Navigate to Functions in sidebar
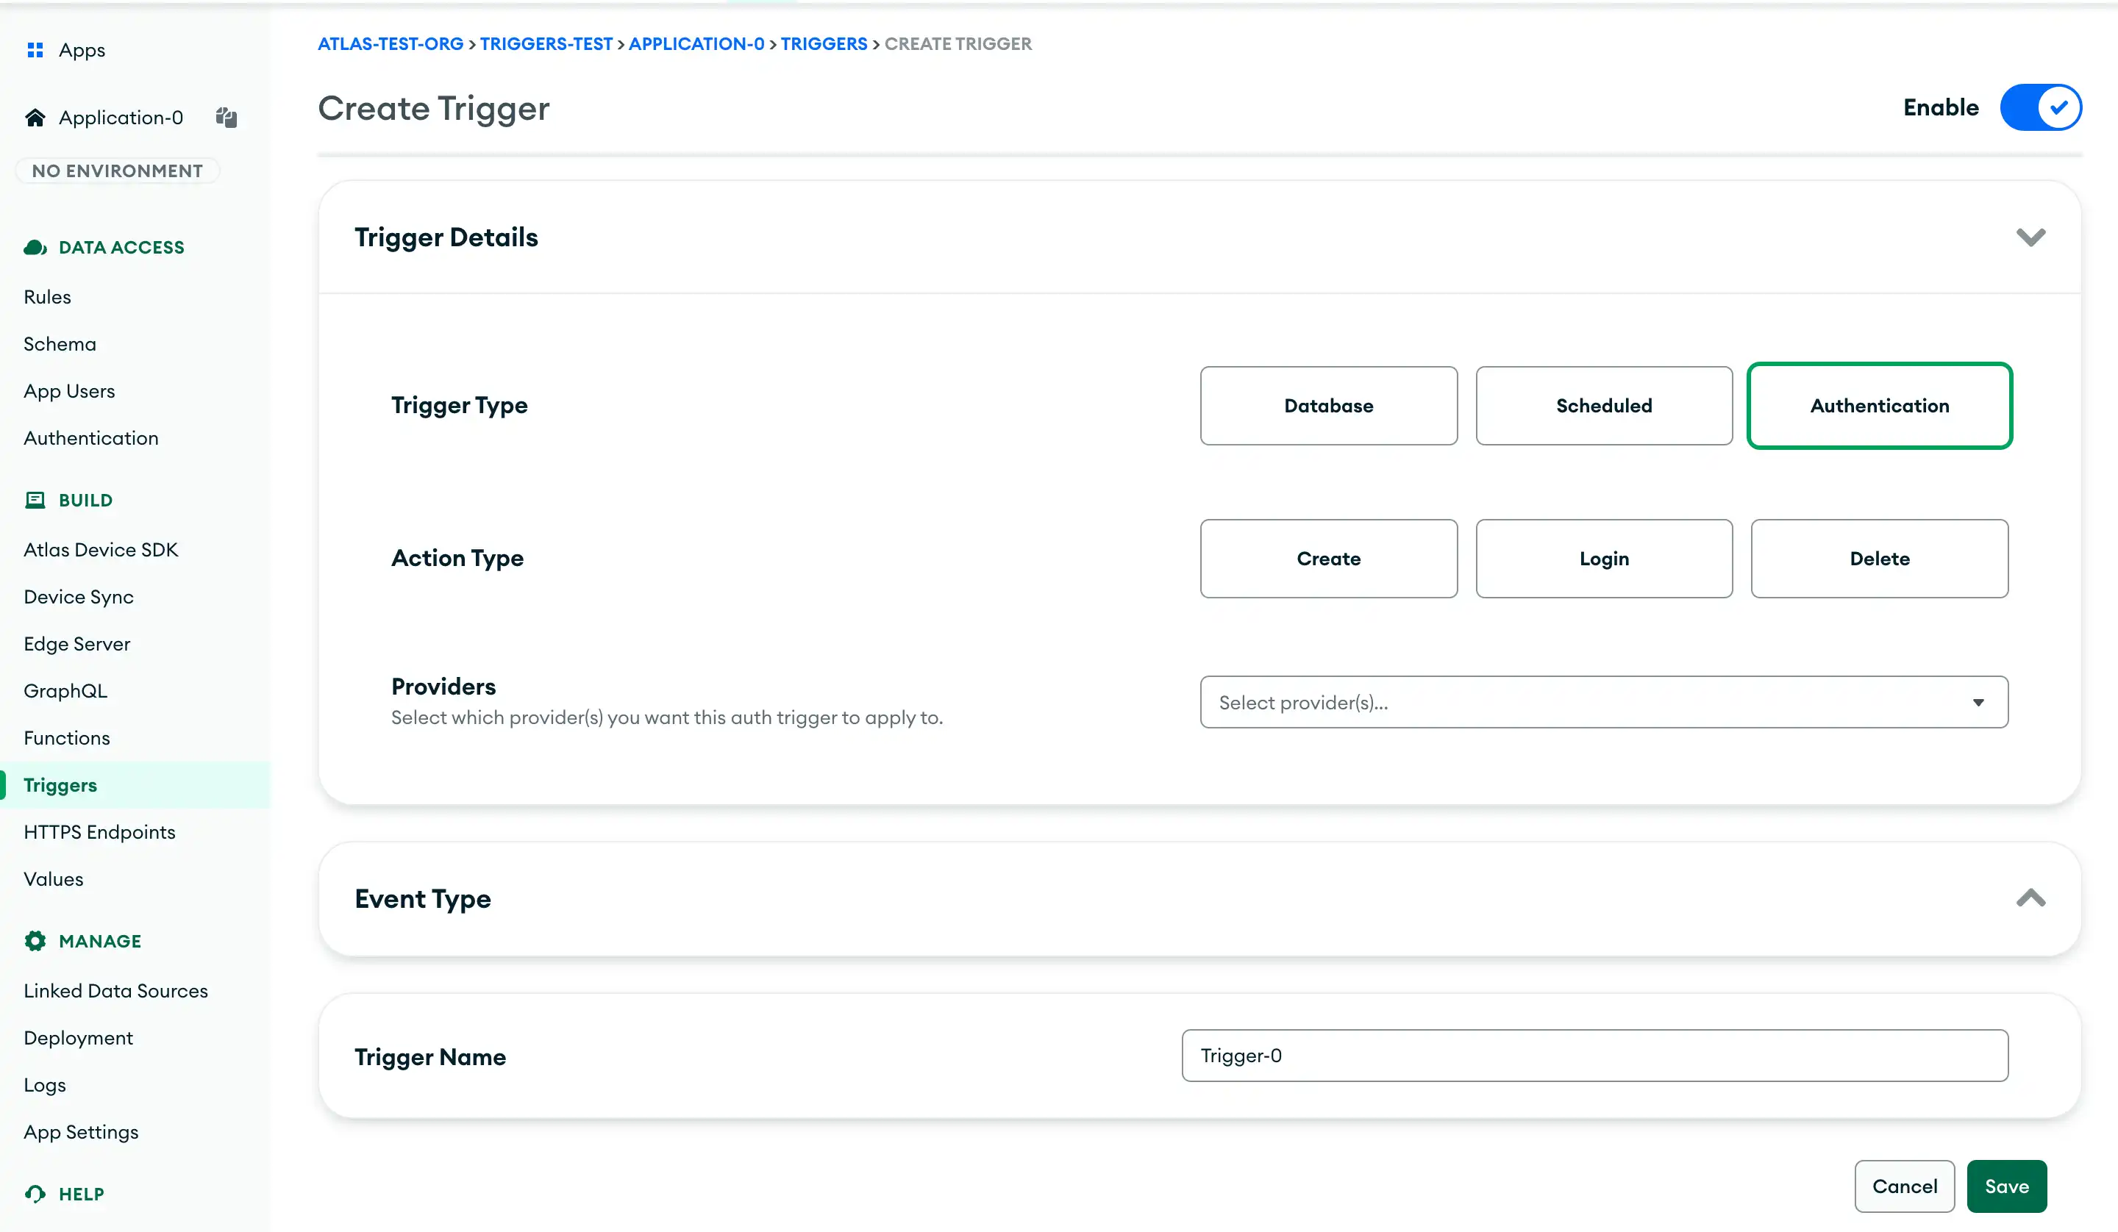 [66, 738]
